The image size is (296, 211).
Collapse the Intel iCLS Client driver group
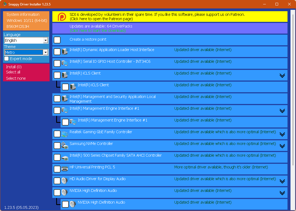pyautogui.click(x=282, y=76)
